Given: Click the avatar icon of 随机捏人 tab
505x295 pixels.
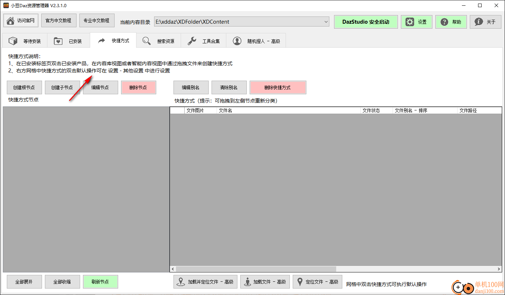Looking at the screenshot, I should click(x=237, y=41).
